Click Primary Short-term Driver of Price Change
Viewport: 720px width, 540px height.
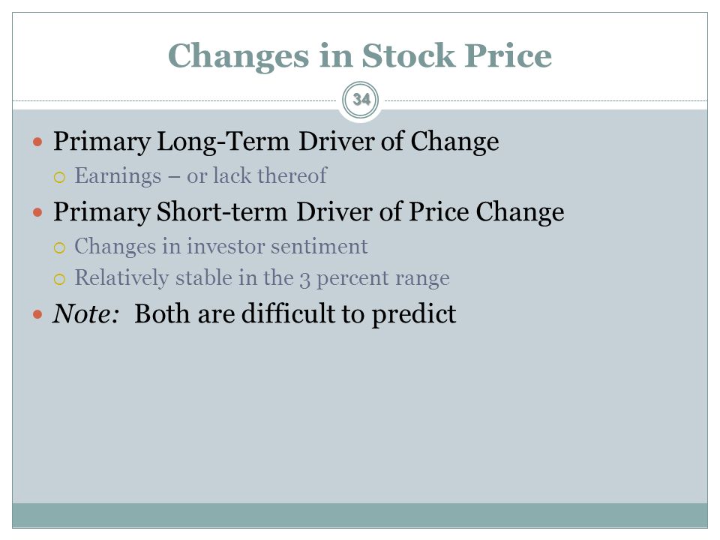point(308,212)
